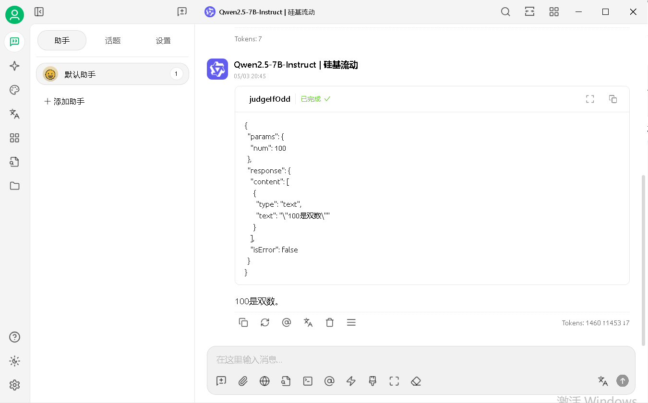
Task: Start new topic from input toolbar
Action: pos(221,381)
